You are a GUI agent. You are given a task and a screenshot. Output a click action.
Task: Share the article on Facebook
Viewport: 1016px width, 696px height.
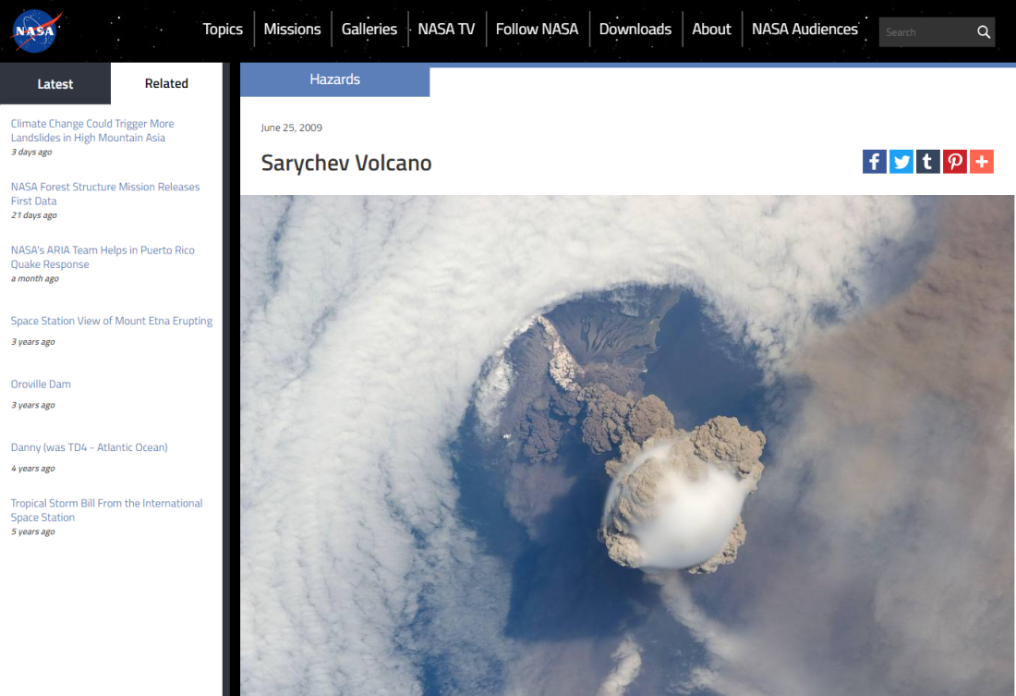point(874,162)
